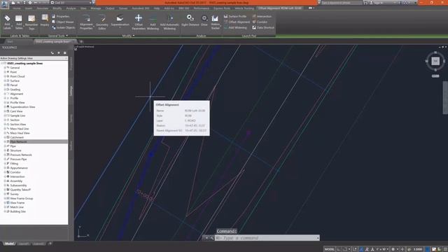Expand the Surface tree node
The height and width of the screenshot is (252, 448).
tap(5, 80)
